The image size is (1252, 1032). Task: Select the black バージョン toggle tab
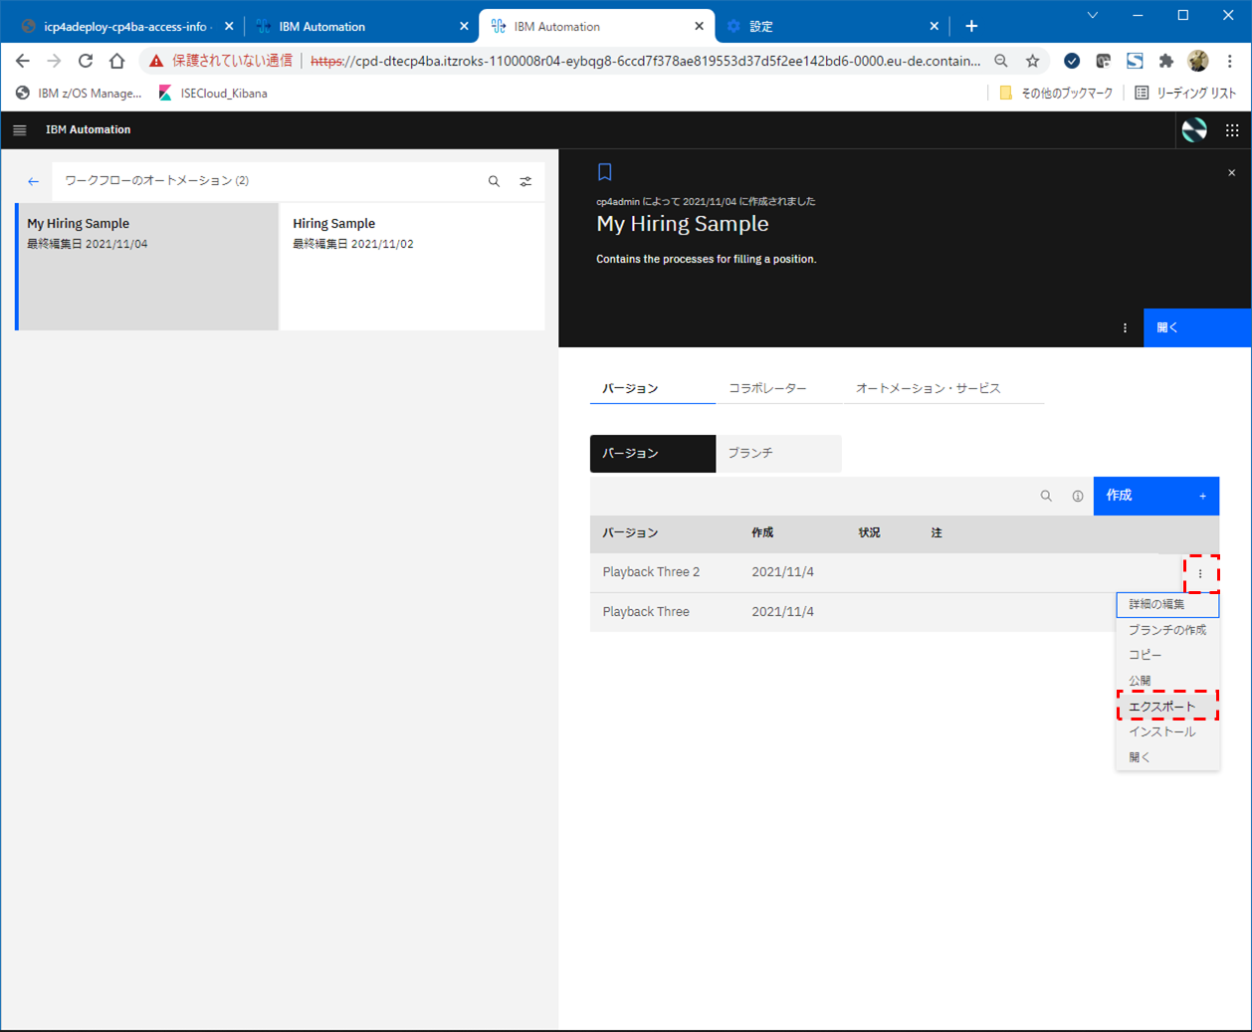click(653, 453)
